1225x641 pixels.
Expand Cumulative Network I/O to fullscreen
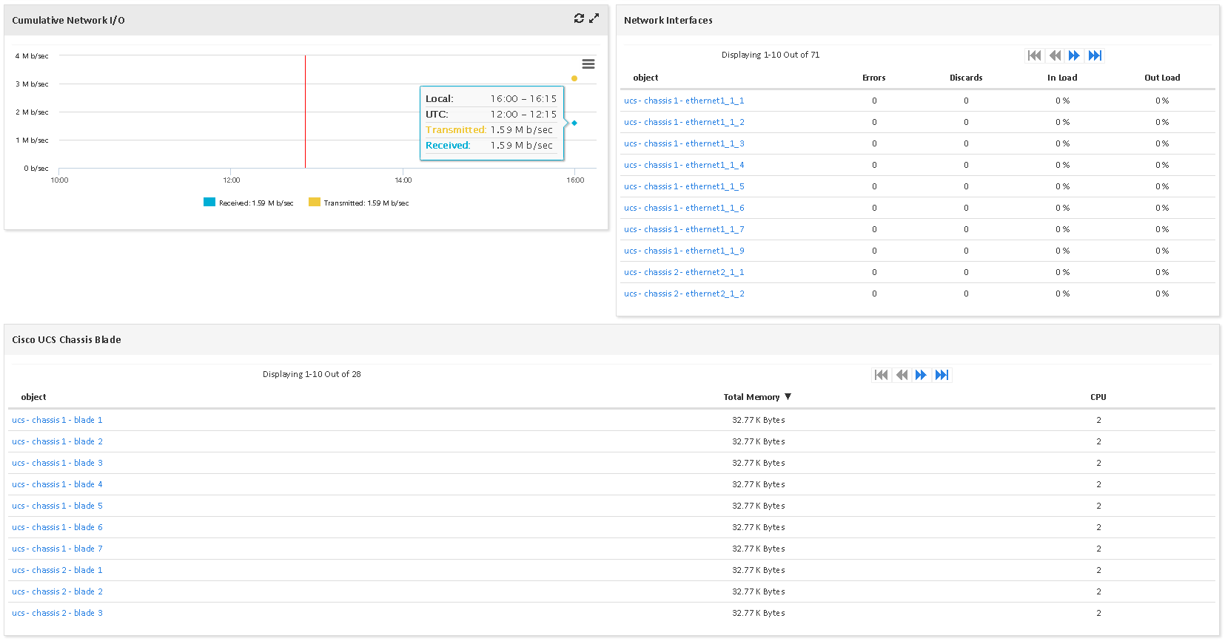coord(594,18)
